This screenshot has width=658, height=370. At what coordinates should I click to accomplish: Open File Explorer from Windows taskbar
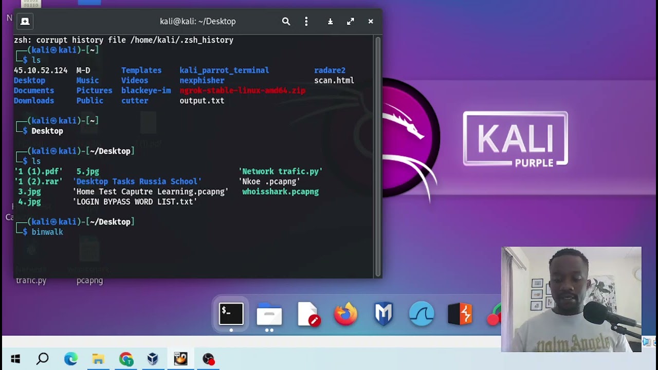(98, 359)
